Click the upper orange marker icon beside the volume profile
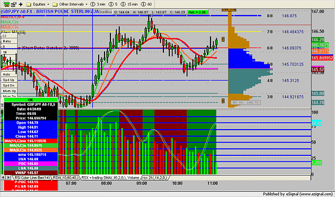The width and height of the screenshot is (335, 197). 223,39
